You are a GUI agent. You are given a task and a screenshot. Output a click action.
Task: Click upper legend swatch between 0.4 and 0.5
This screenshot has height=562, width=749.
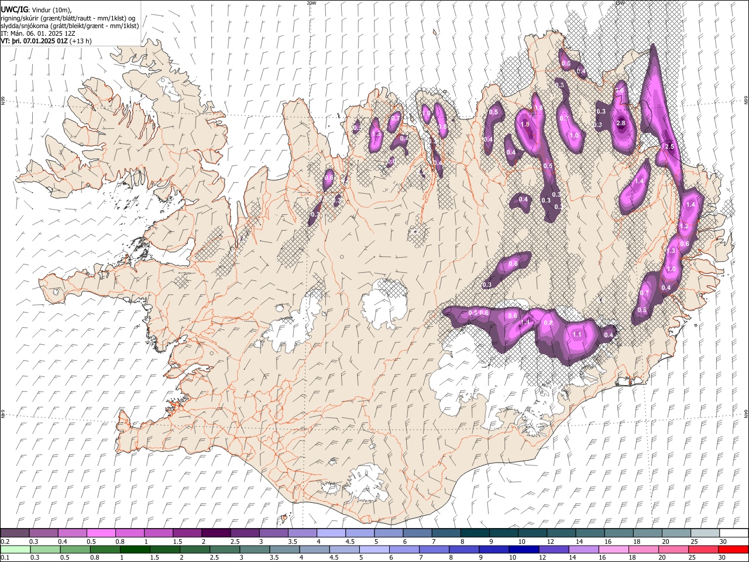pos(72,533)
